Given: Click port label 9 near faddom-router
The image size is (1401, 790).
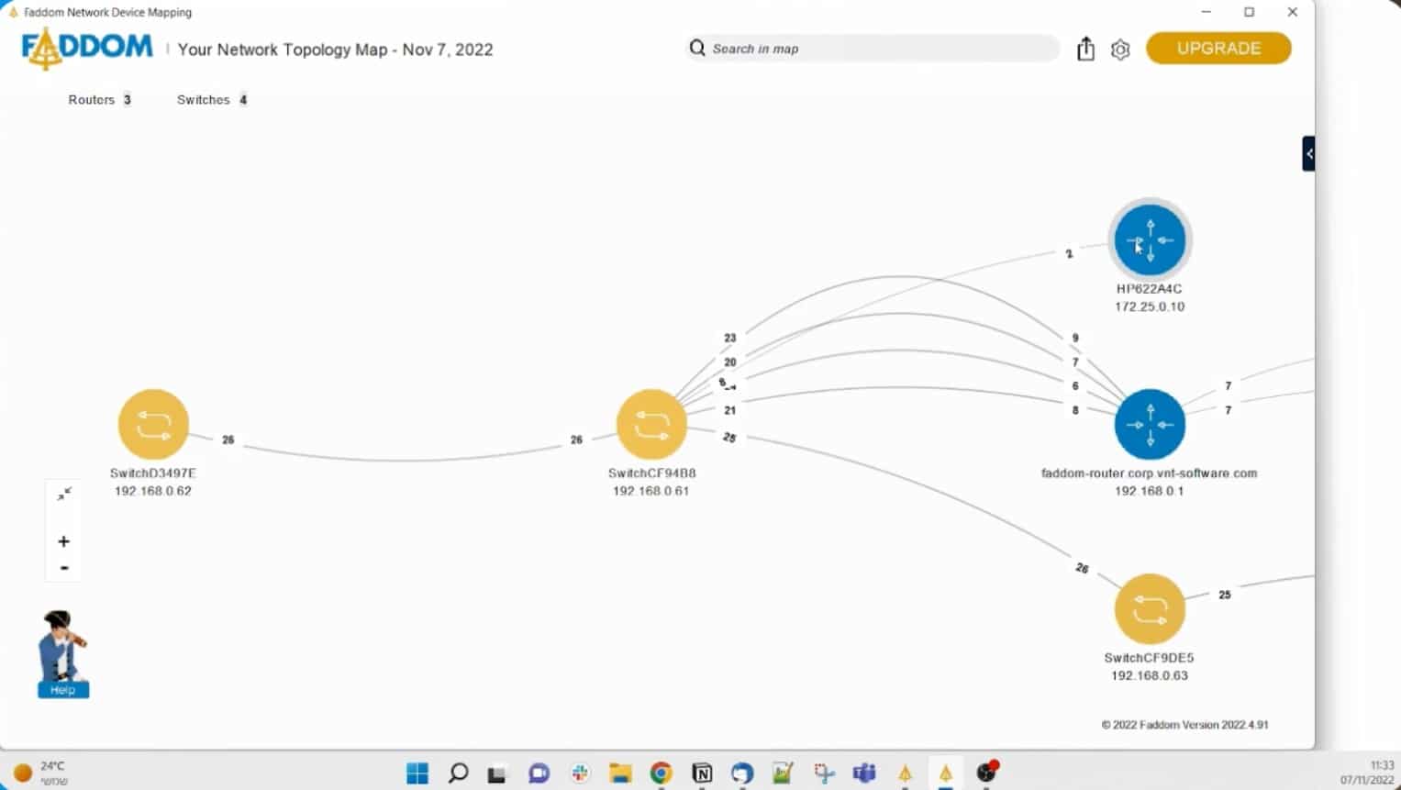Looking at the screenshot, I should tap(1075, 338).
